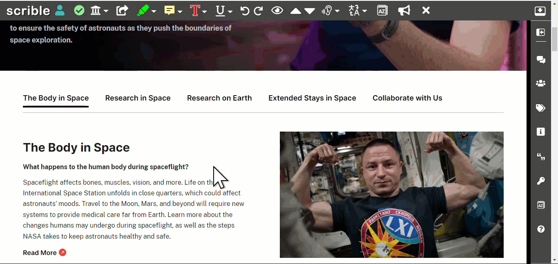This screenshot has width=558, height=264.
Task: Redo the last action
Action: [x=258, y=10]
